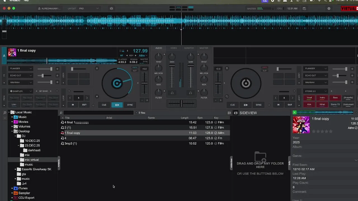Click left deck pitch fader

[x=144, y=83]
